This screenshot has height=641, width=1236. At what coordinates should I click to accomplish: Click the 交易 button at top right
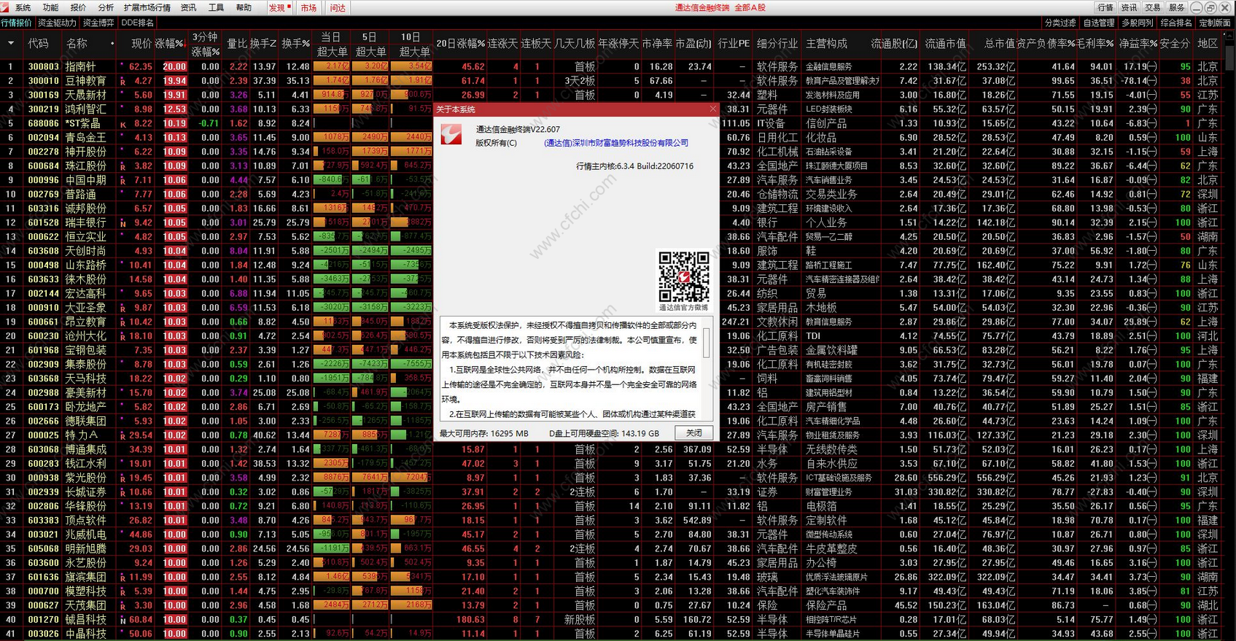[1152, 7]
